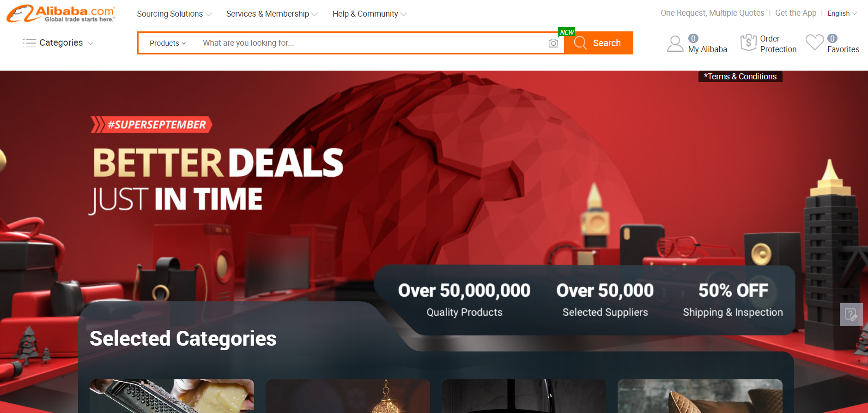This screenshot has height=413, width=868.
Task: Open the cheese grater category thumbnail
Action: tap(172, 396)
